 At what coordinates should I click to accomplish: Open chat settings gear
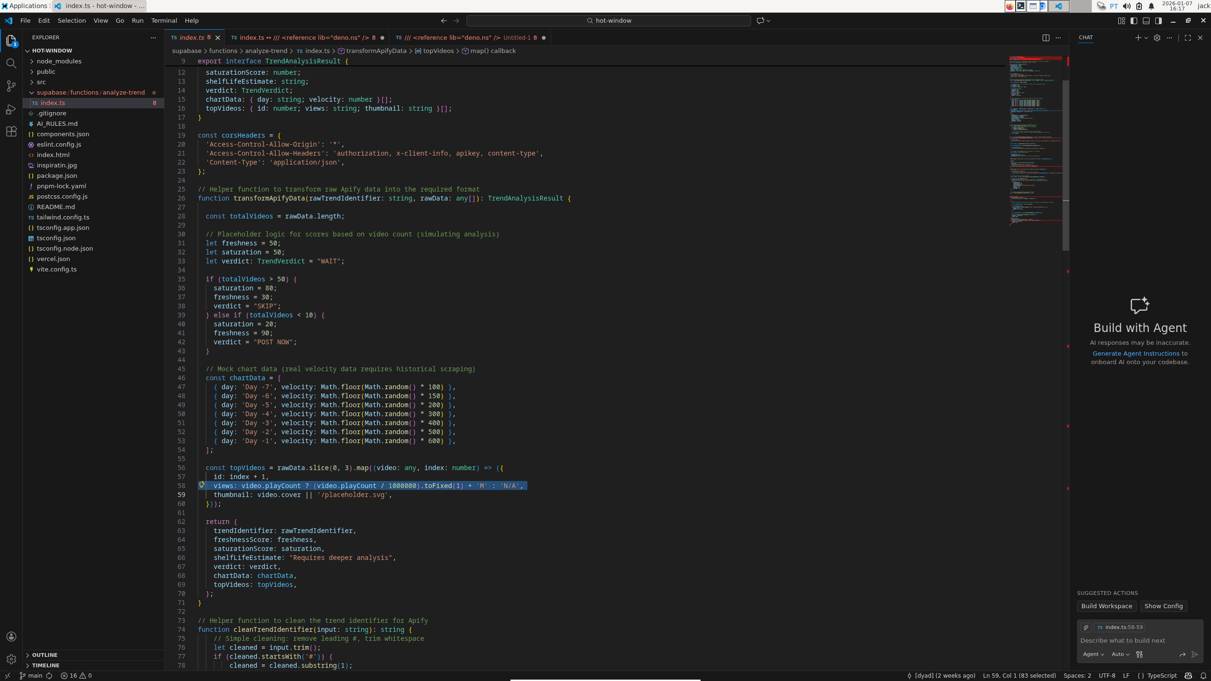[x=1157, y=37]
